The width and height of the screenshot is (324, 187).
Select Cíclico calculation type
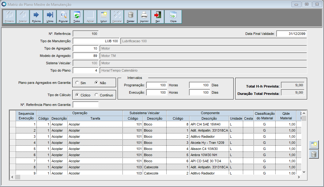[77, 95]
